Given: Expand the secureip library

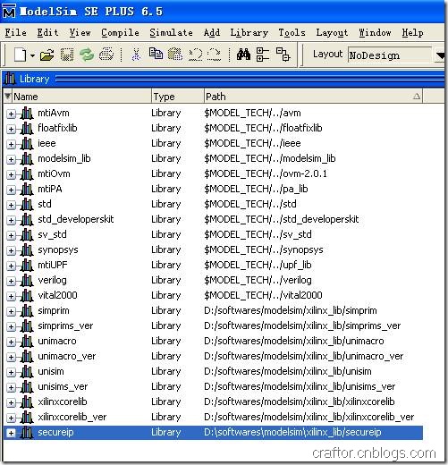Looking at the screenshot, I should click(11, 433).
